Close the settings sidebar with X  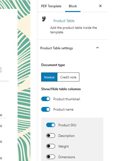[x=100, y=6]
